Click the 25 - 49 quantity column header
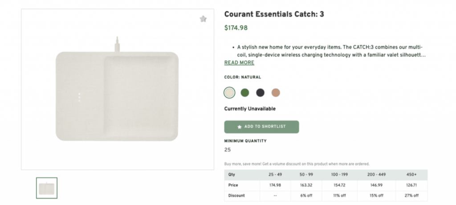 (275, 175)
